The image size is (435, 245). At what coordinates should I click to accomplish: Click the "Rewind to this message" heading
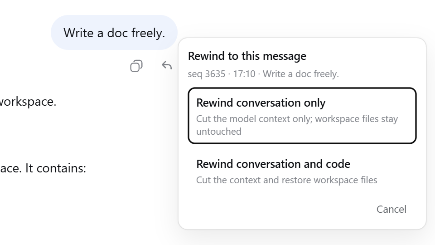(247, 56)
